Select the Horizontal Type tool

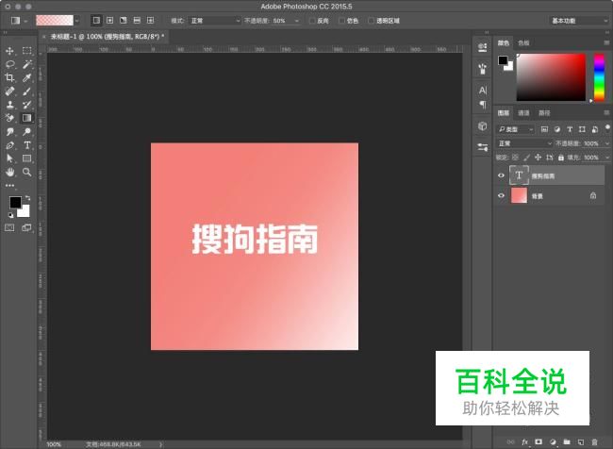27,145
